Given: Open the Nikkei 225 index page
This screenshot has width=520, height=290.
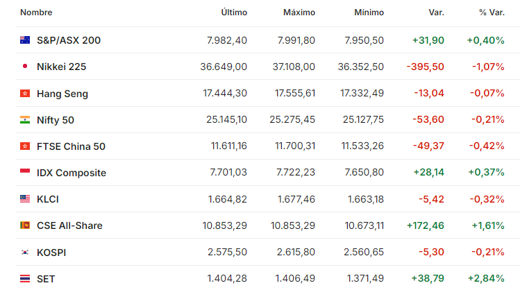Looking at the screenshot, I should tap(61, 67).
